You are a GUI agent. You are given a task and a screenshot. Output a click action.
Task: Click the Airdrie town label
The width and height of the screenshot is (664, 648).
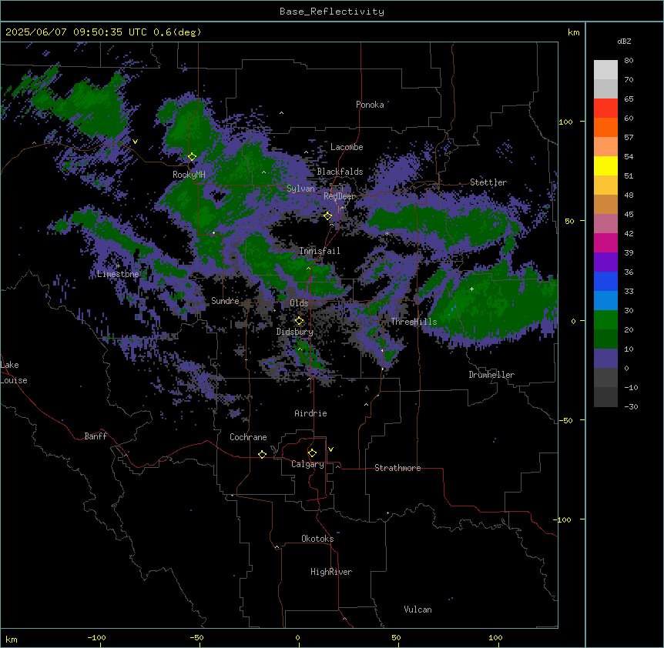(311, 413)
